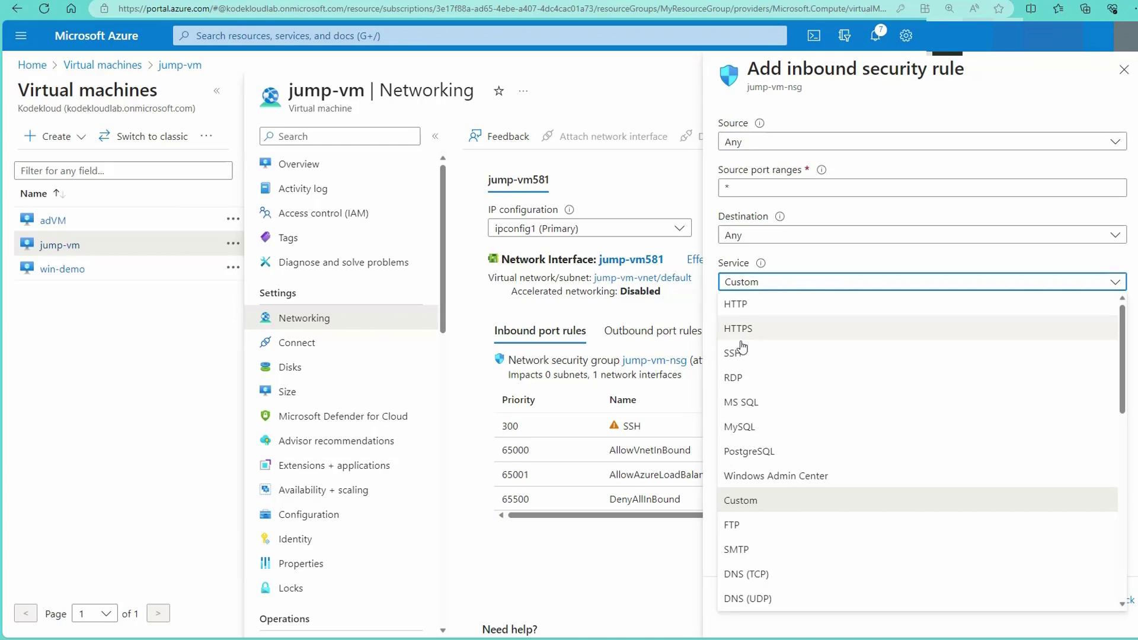Viewport: 1138px width, 640px height.
Task: Click the notifications bell icon
Action: tap(875, 36)
